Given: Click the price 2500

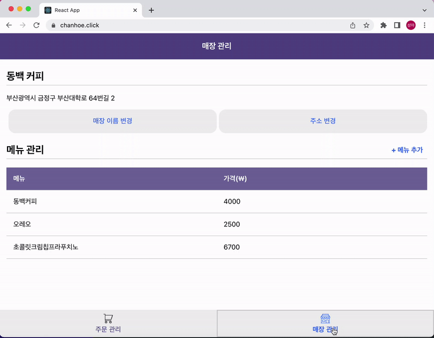Looking at the screenshot, I should pos(232,224).
